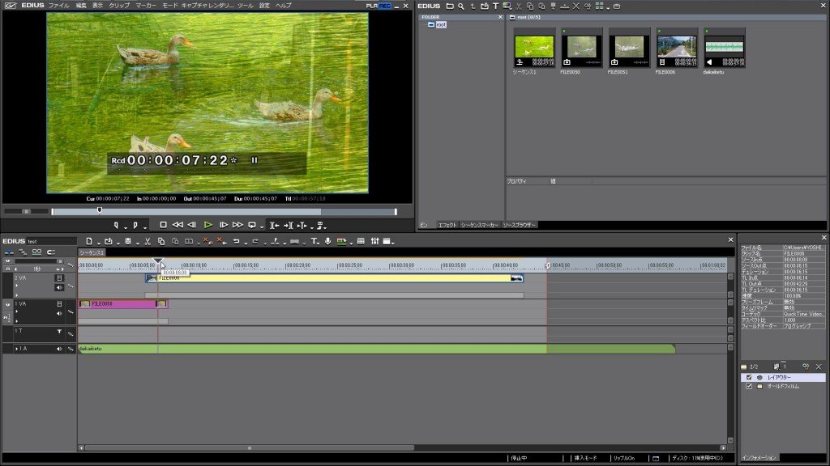Uncheck the レイアウター effect checkbox

748,377
